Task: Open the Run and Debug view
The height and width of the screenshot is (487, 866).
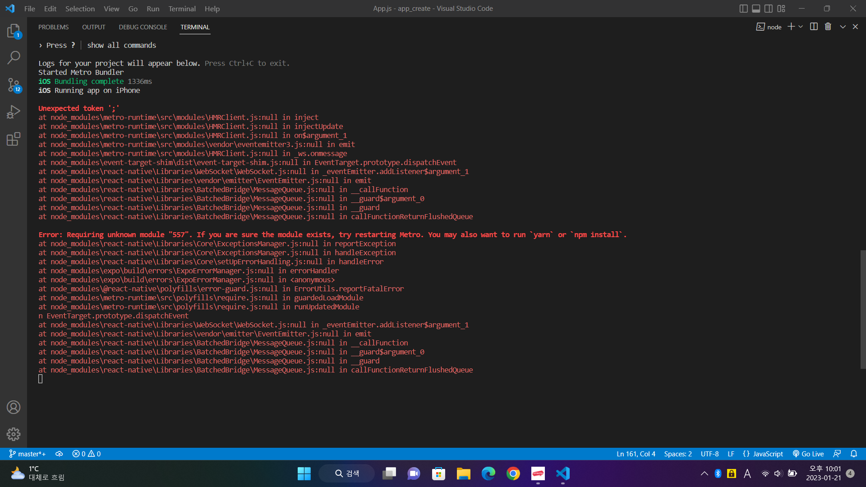Action: 14,112
